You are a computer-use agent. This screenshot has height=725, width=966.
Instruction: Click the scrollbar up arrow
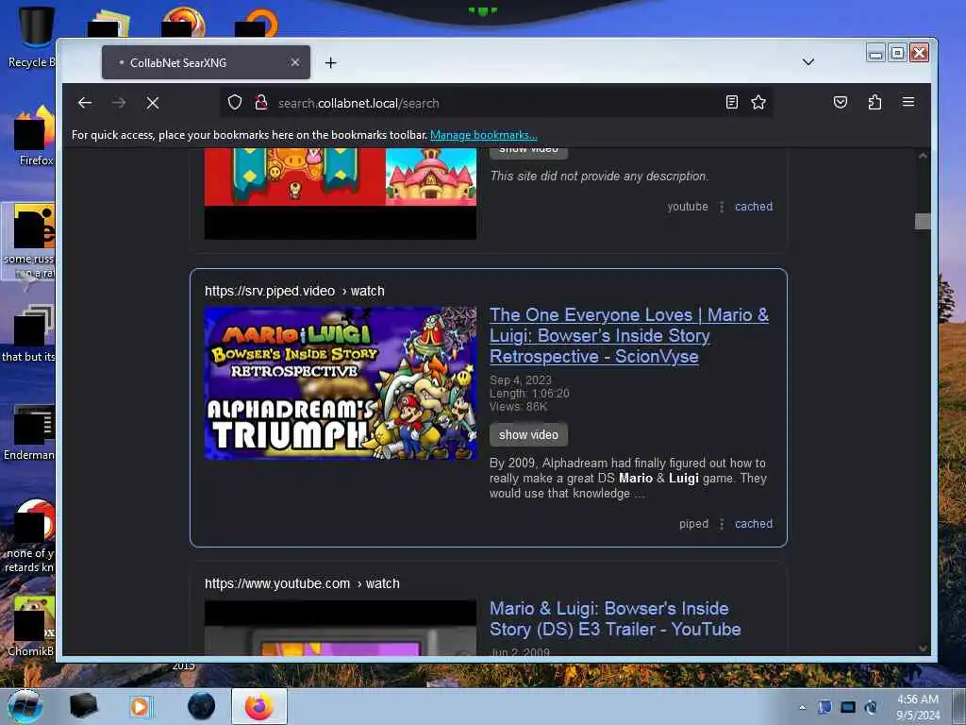(923, 156)
